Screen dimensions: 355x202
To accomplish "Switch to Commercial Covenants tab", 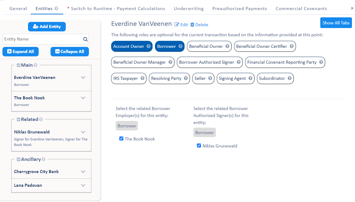I will pos(301,9).
